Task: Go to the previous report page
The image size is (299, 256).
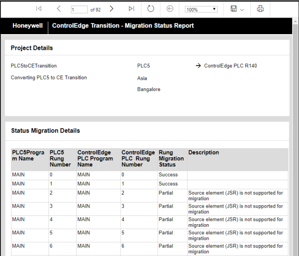Action: point(59,9)
